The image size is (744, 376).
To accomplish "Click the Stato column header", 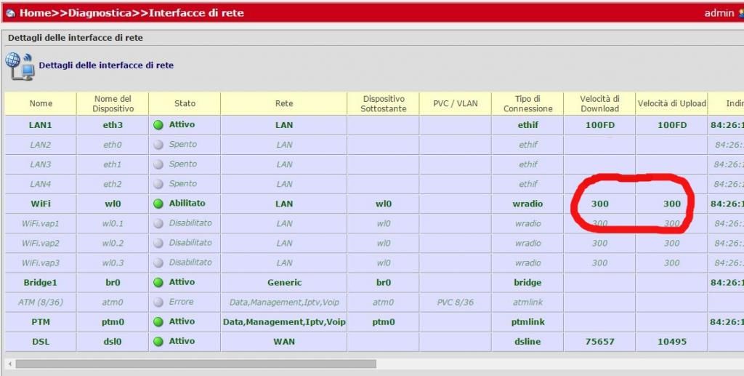I will coord(185,103).
